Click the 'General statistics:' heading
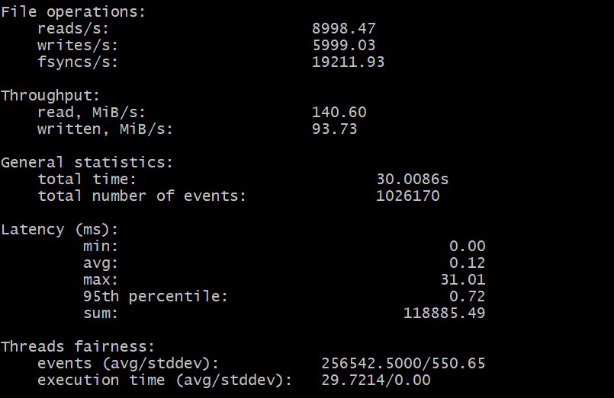Image resolution: width=614 pixels, height=398 pixels. pyautogui.click(x=86, y=163)
